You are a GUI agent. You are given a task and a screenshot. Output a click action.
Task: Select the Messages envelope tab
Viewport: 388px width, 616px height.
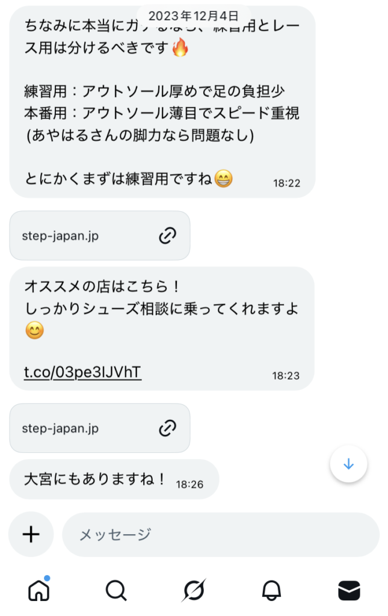click(349, 591)
